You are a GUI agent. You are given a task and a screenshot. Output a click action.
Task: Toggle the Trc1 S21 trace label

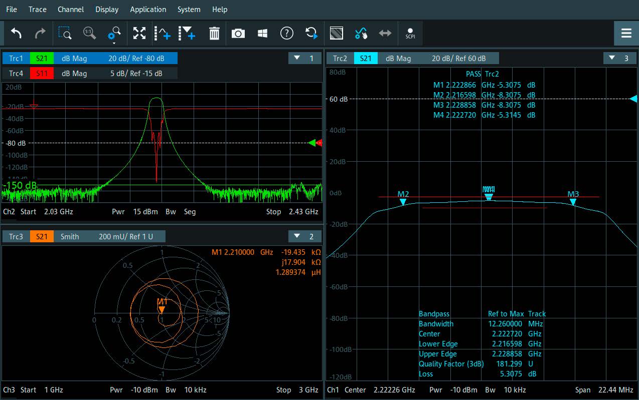coord(42,59)
